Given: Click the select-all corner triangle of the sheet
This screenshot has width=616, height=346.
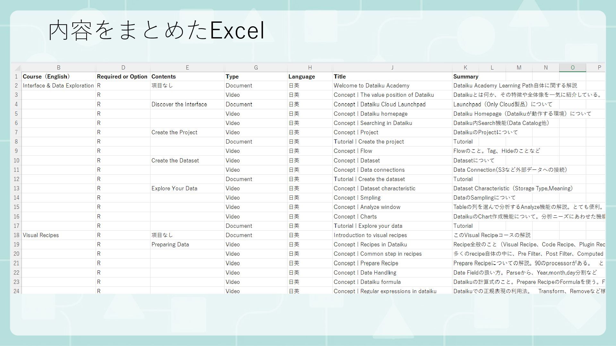Looking at the screenshot, I should pos(17,68).
